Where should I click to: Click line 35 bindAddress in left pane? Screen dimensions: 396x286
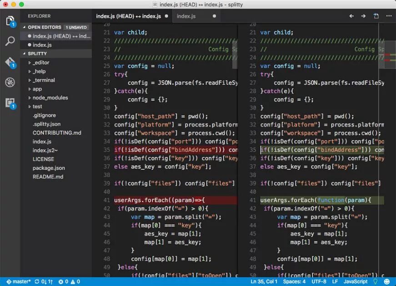[x=175, y=150]
